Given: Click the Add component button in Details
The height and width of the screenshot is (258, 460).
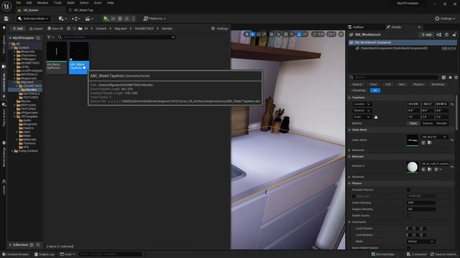Looking at the screenshot, I should point(426,34).
